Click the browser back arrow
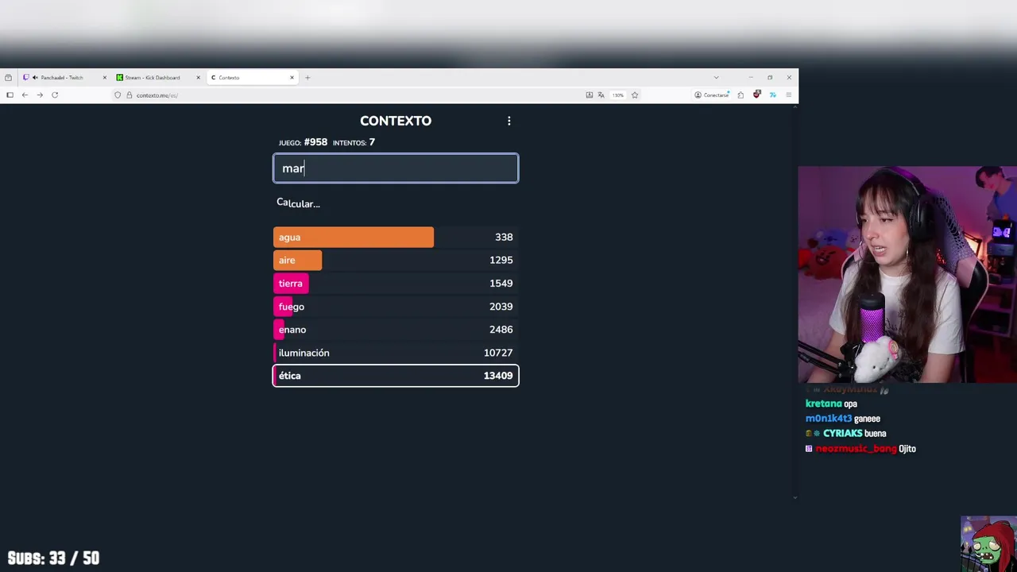The image size is (1017, 572). click(x=25, y=95)
